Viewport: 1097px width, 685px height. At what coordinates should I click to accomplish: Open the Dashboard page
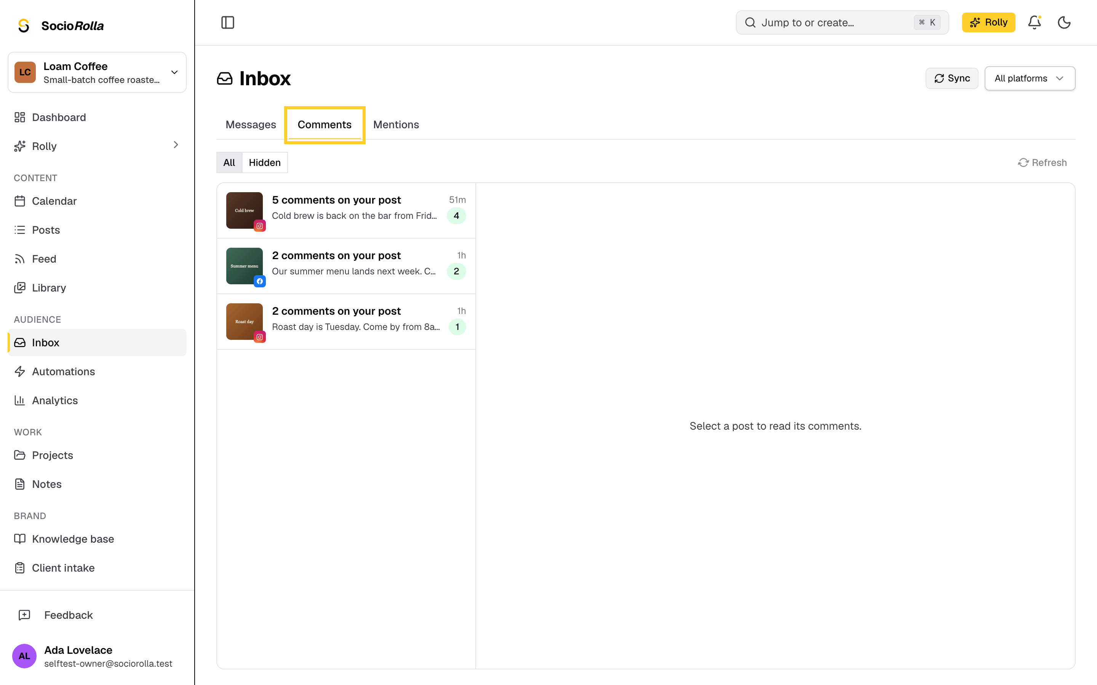coord(97,117)
